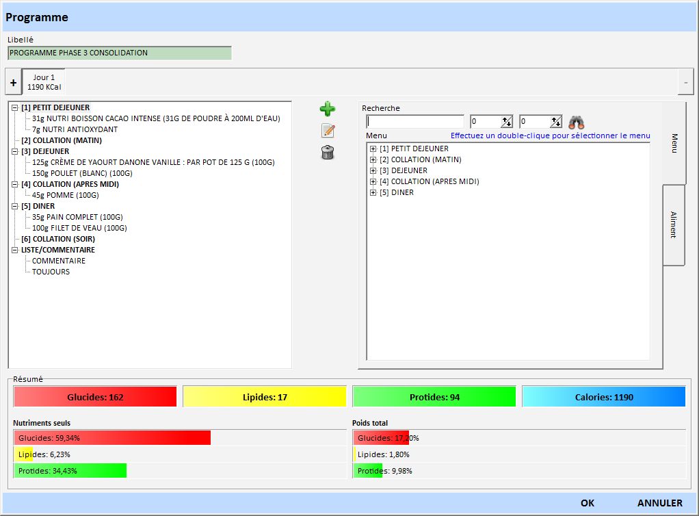Viewport: 699px width, 516px height.
Task: Expand [3] DEJEUNER in the Menu list
Action: [x=373, y=170]
